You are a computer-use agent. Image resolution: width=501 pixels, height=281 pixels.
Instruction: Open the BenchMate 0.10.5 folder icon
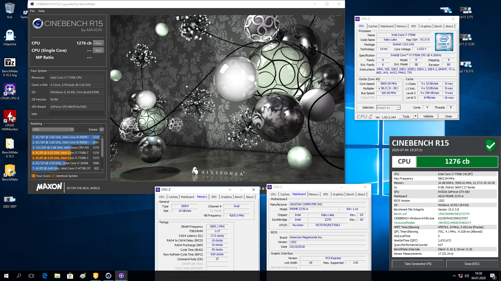coord(10,148)
